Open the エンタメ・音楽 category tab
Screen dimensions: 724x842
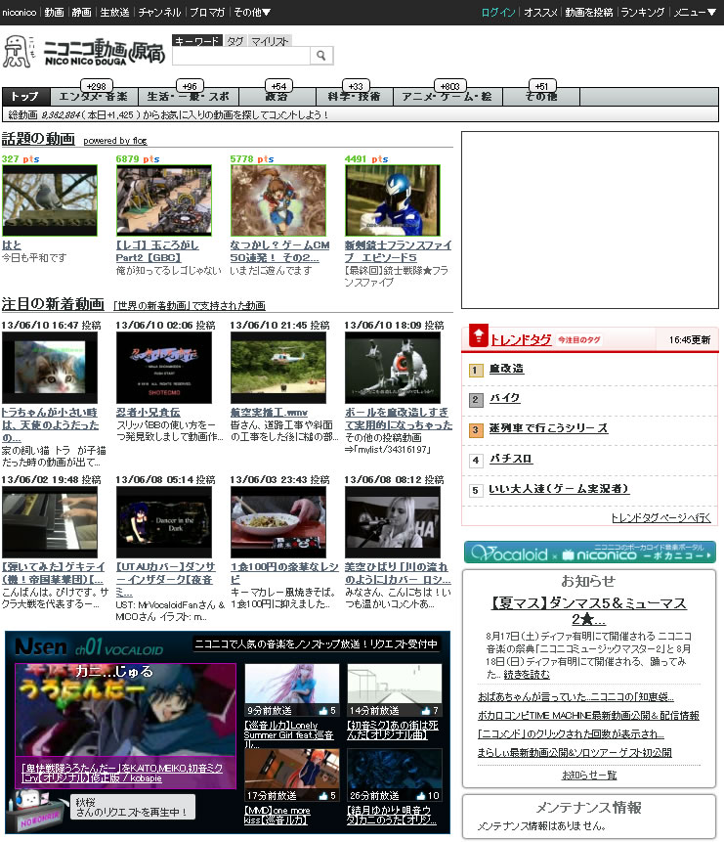[94, 97]
